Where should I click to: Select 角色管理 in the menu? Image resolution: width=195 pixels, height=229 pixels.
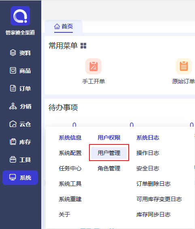click(109, 168)
